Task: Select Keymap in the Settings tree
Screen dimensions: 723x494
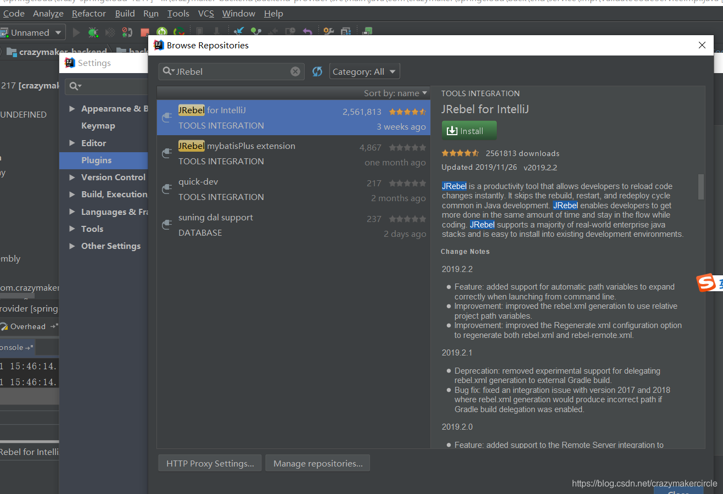Action: (98, 126)
